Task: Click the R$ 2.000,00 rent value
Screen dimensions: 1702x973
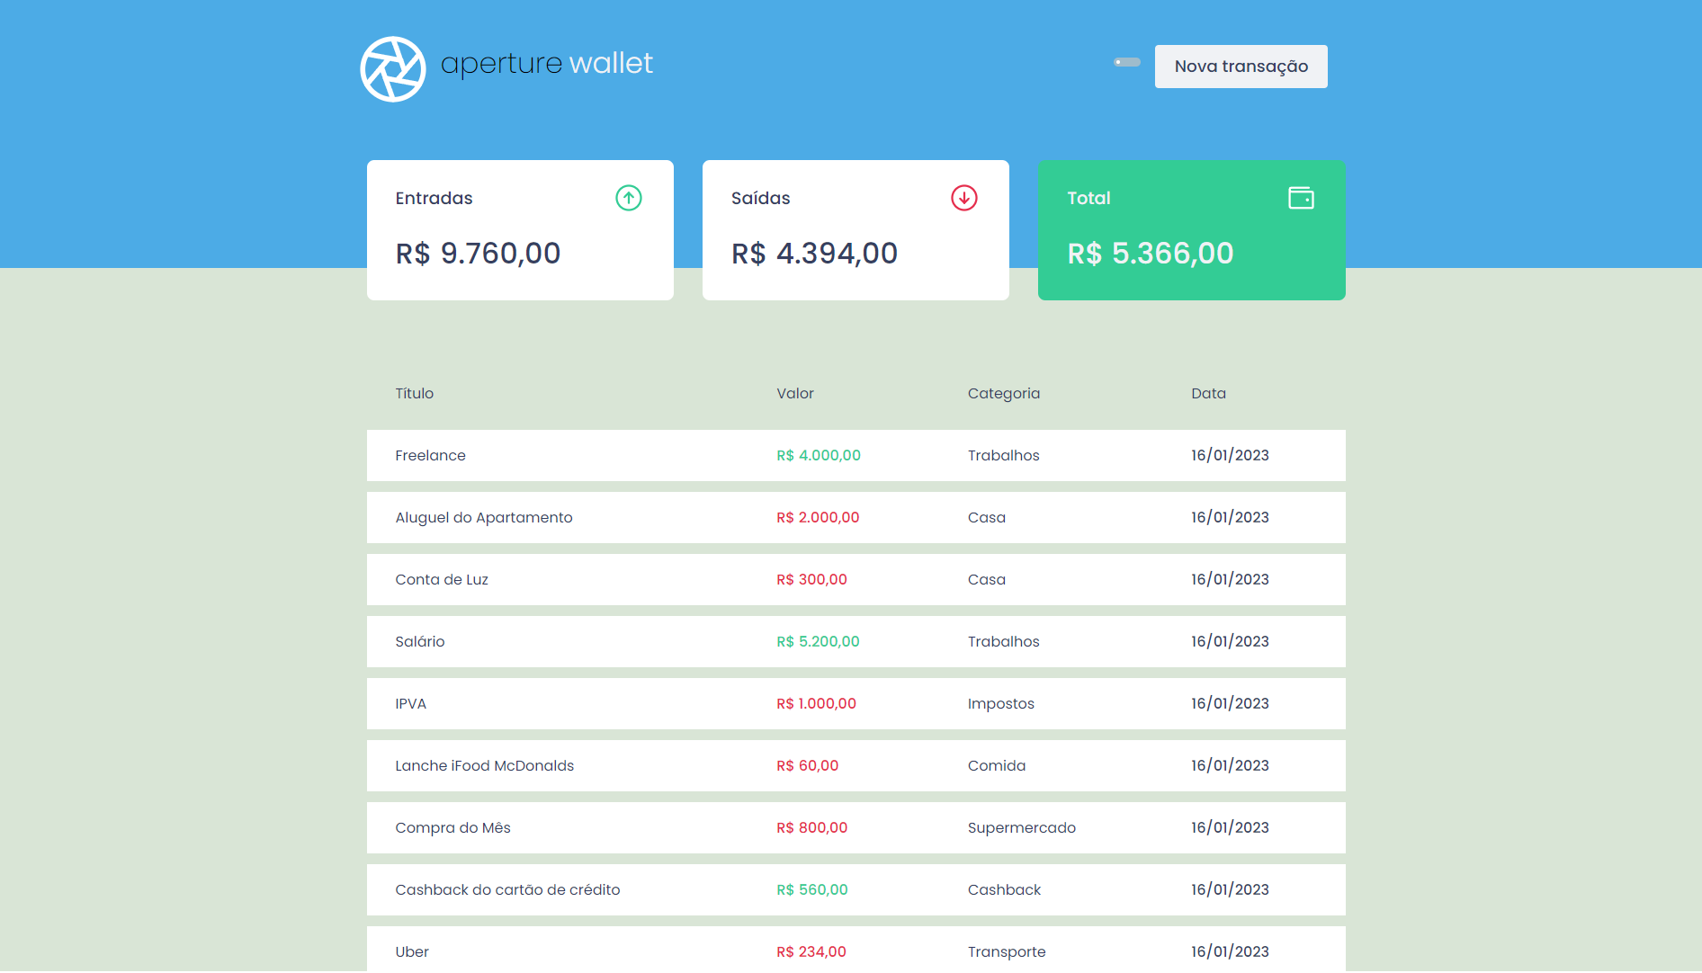Action: [818, 518]
